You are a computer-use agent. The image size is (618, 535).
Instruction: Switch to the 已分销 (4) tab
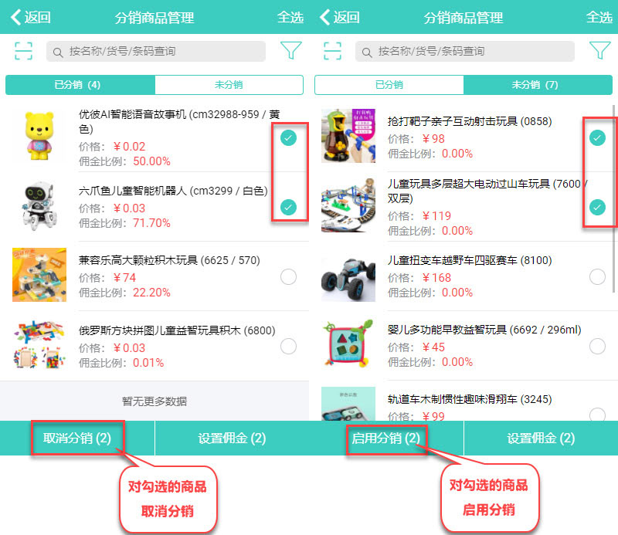(80, 85)
